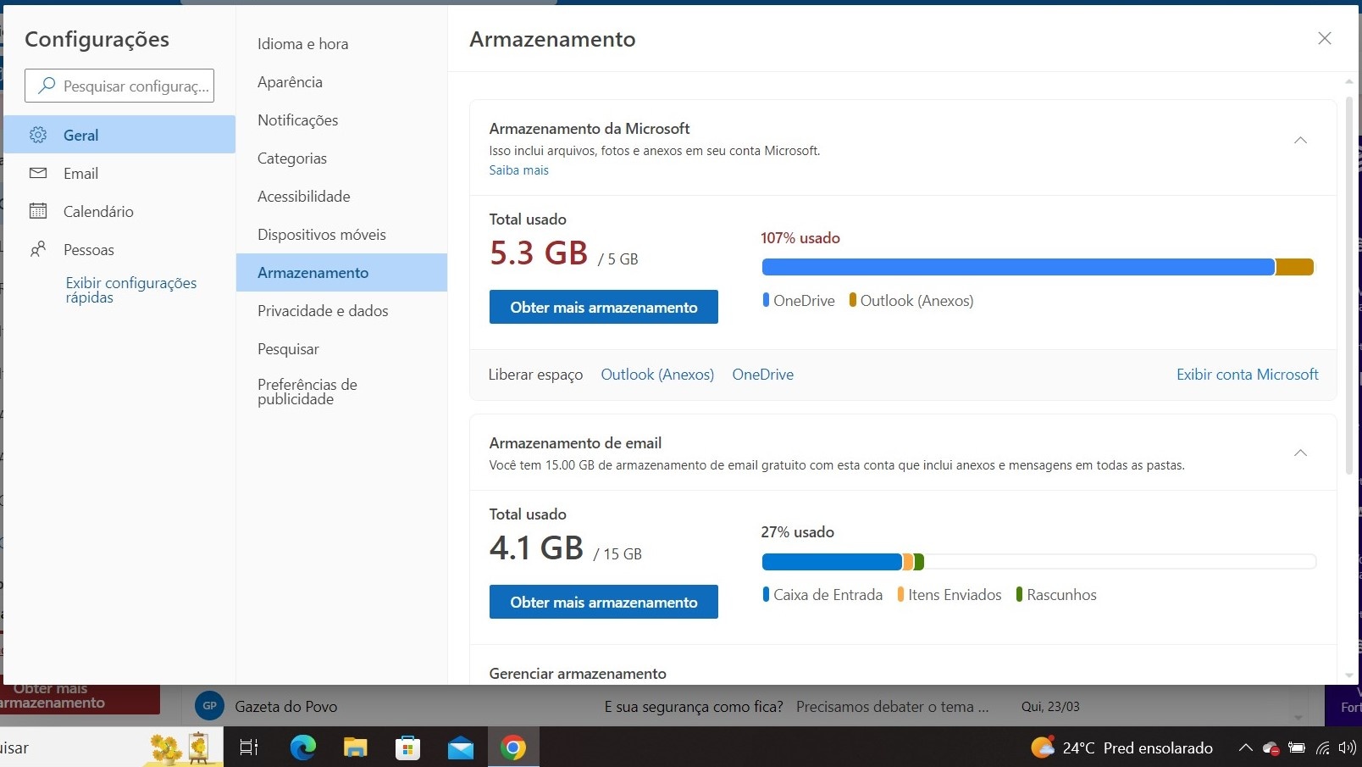Image resolution: width=1362 pixels, height=767 pixels.
Task: Focus the Pesquisar configurações search field
Action: 119,86
